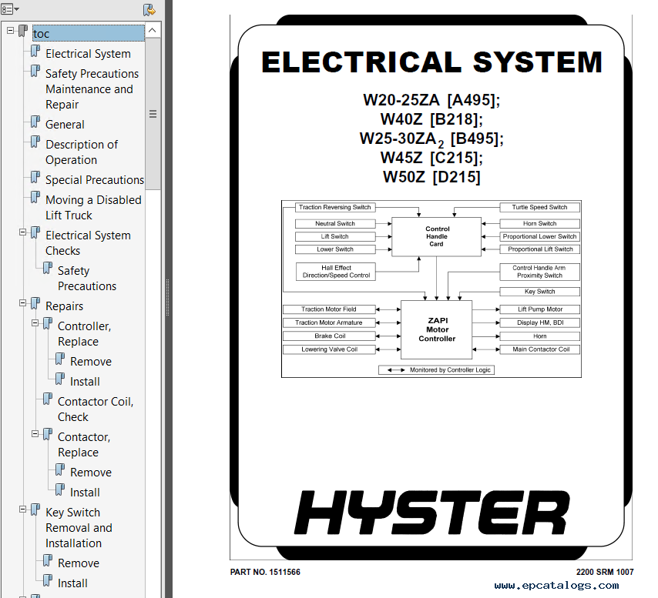This screenshot has width=658, height=598.
Task: Click bookmark icon for Contactor, Replace
Action: (48, 435)
